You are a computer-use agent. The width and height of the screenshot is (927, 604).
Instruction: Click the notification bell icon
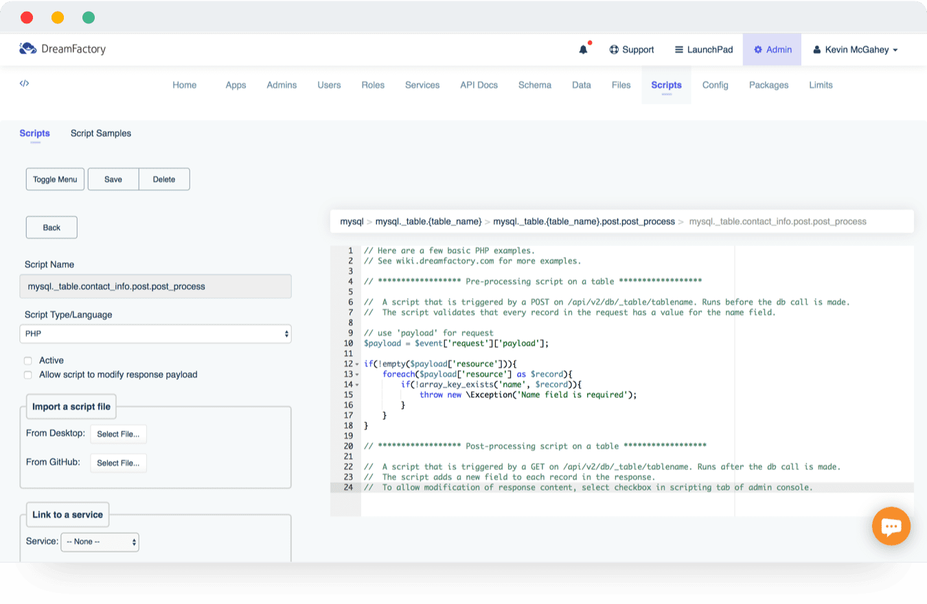pos(583,49)
